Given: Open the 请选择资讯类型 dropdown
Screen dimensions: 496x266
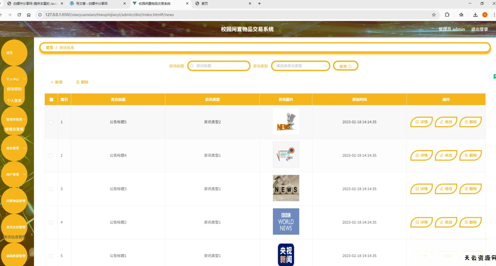Looking at the screenshot, I should [x=300, y=66].
